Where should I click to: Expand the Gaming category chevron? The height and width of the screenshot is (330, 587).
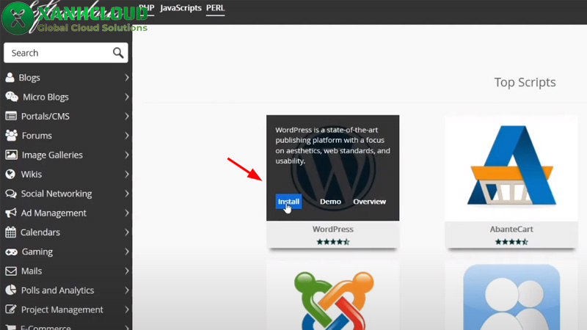point(127,252)
